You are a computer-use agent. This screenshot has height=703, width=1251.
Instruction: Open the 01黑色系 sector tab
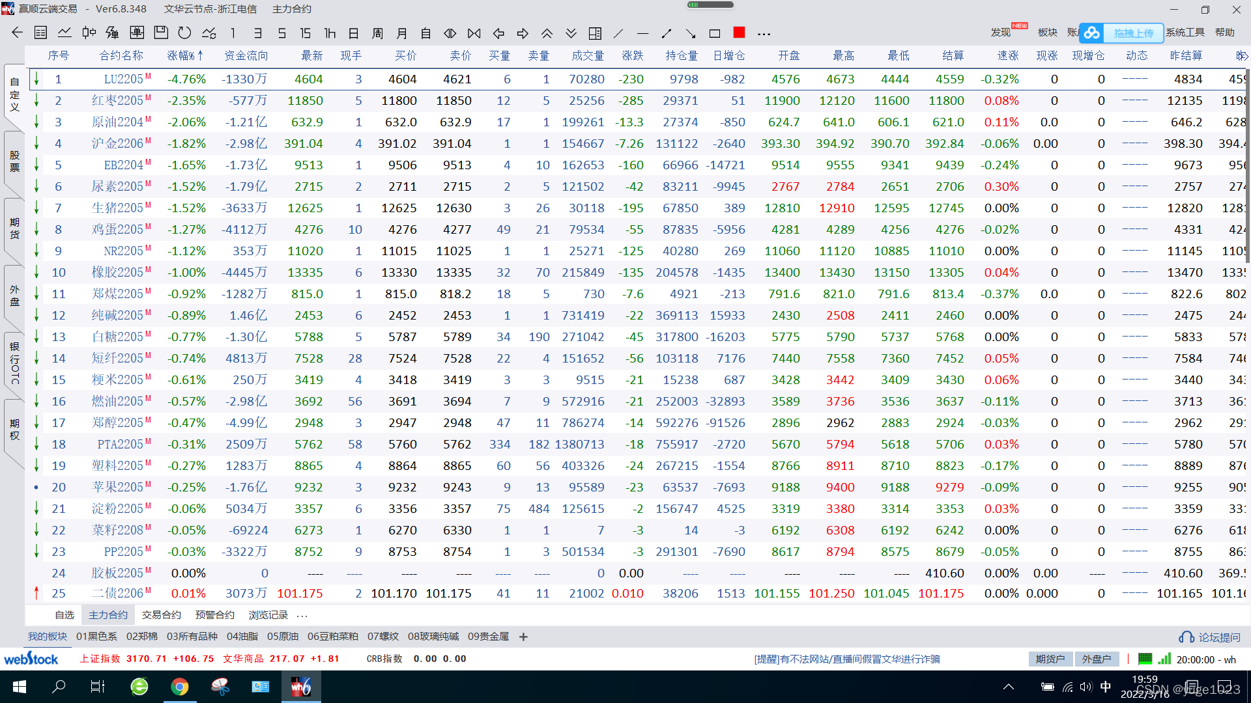pyautogui.click(x=96, y=637)
